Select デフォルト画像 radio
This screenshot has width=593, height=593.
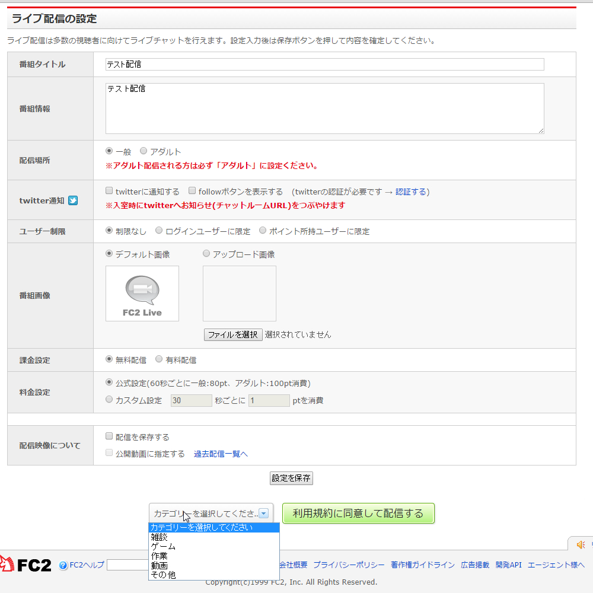click(x=109, y=253)
